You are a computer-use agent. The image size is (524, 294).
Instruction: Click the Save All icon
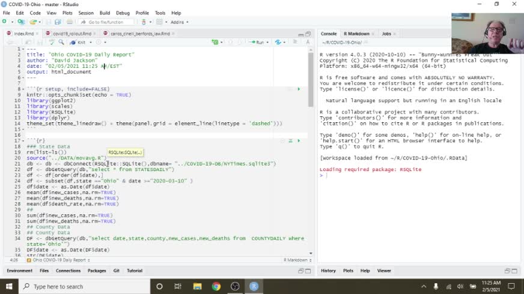pyautogui.click(x=58, y=22)
